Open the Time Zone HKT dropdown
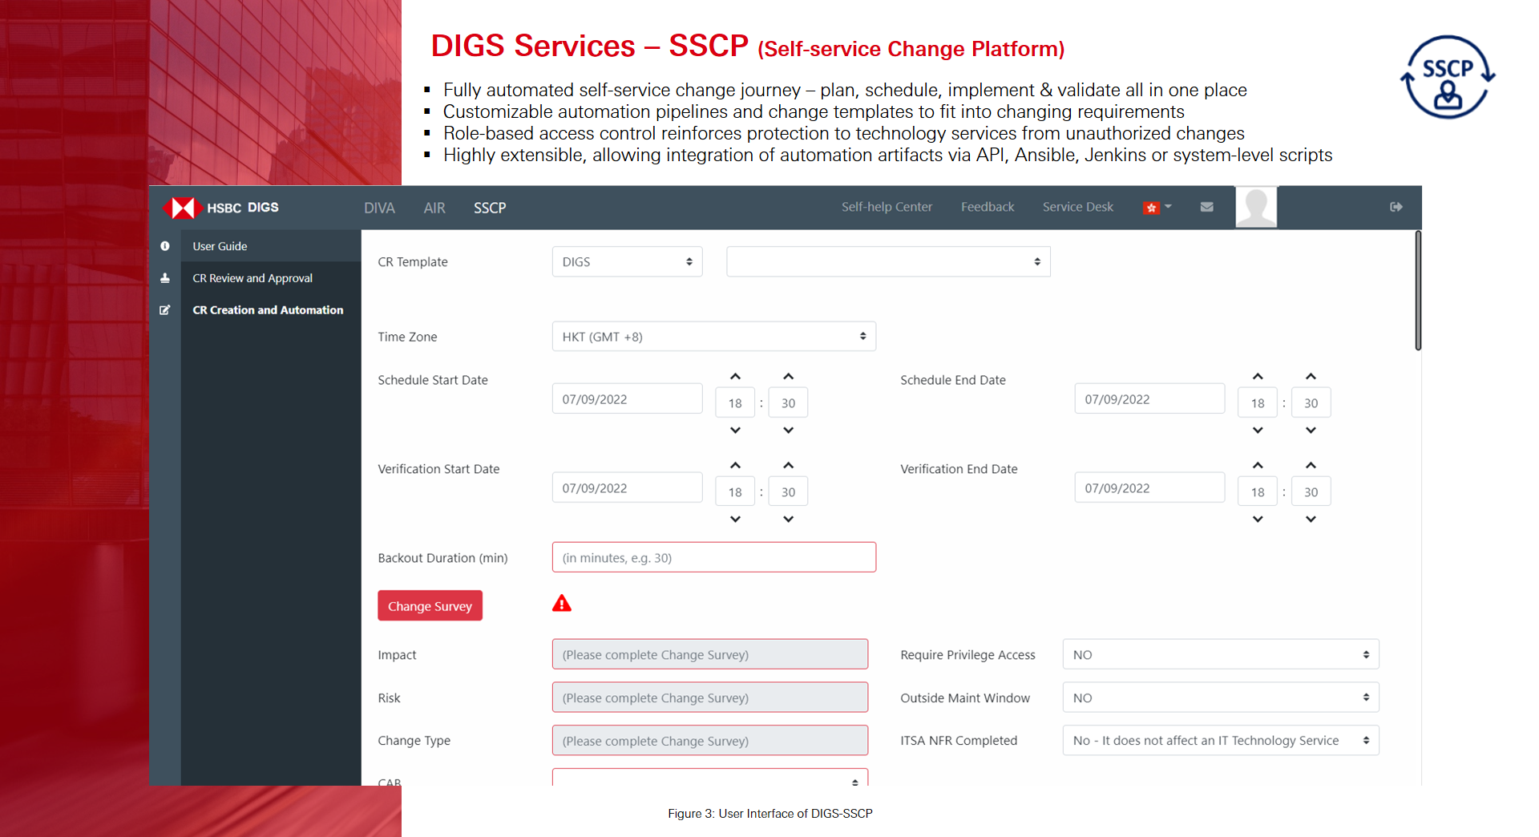 point(713,337)
